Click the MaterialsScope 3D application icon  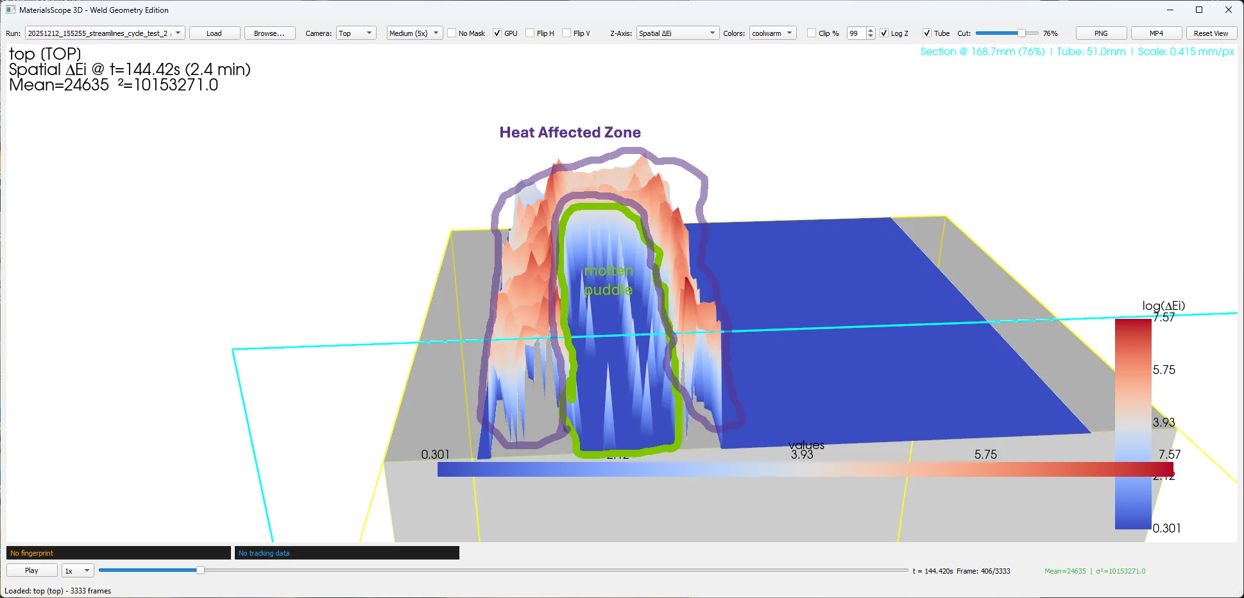(9, 10)
